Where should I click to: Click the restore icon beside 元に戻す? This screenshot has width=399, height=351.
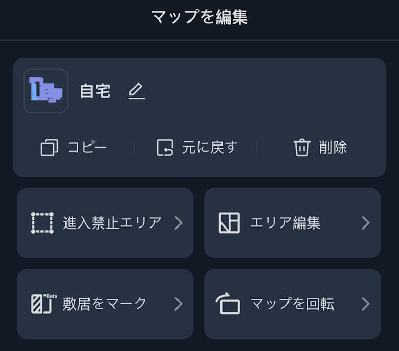[x=165, y=148]
